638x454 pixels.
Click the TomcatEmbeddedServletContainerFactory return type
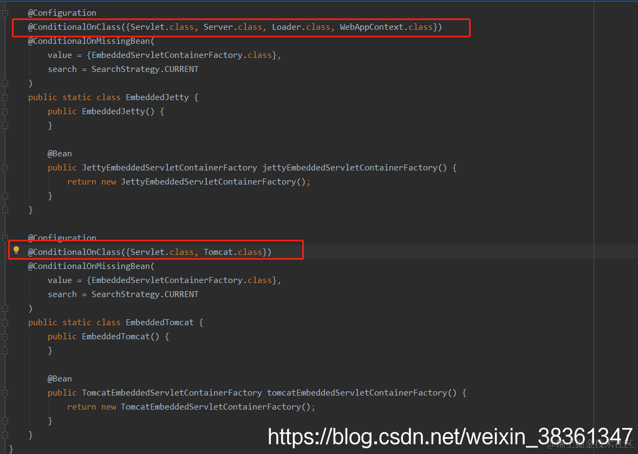[172, 393]
